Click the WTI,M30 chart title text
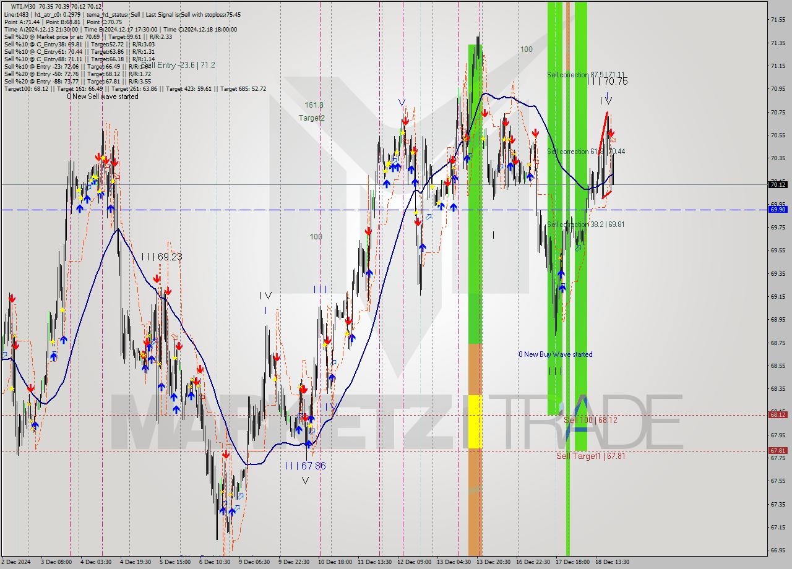792x569 pixels. [57, 7]
